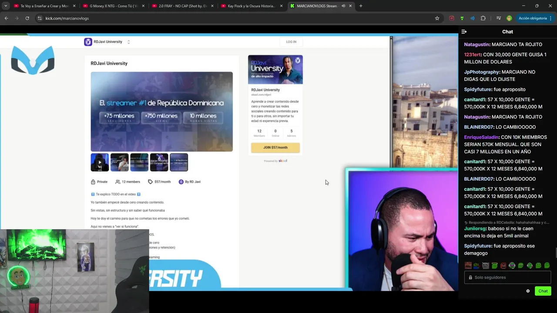Viewport: 557px width, 313px height.
Task: Switch to 'Te Voy a Enseñar a Crear' tab
Action: point(44,6)
